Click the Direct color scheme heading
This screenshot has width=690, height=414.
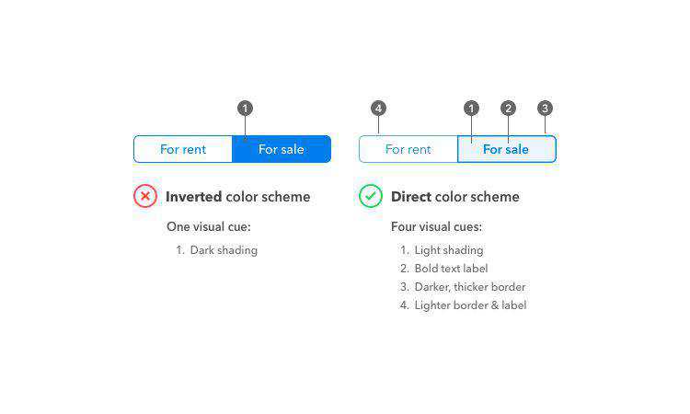tap(454, 197)
